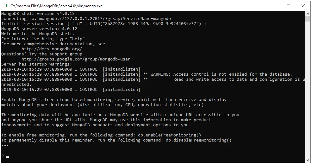Focus the shell prompt input cursor
312x164 pixels.
tap(8, 156)
